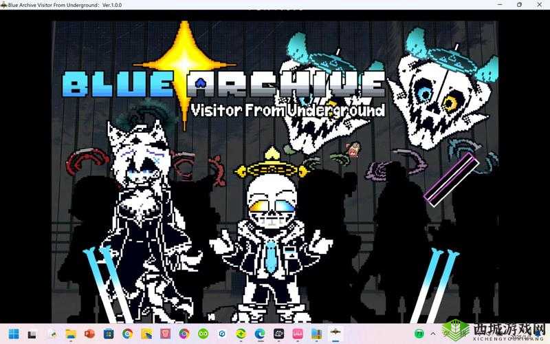Screen dimensions: 550x344
Task: Open the File Explorer folder icon
Action: tap(71, 334)
